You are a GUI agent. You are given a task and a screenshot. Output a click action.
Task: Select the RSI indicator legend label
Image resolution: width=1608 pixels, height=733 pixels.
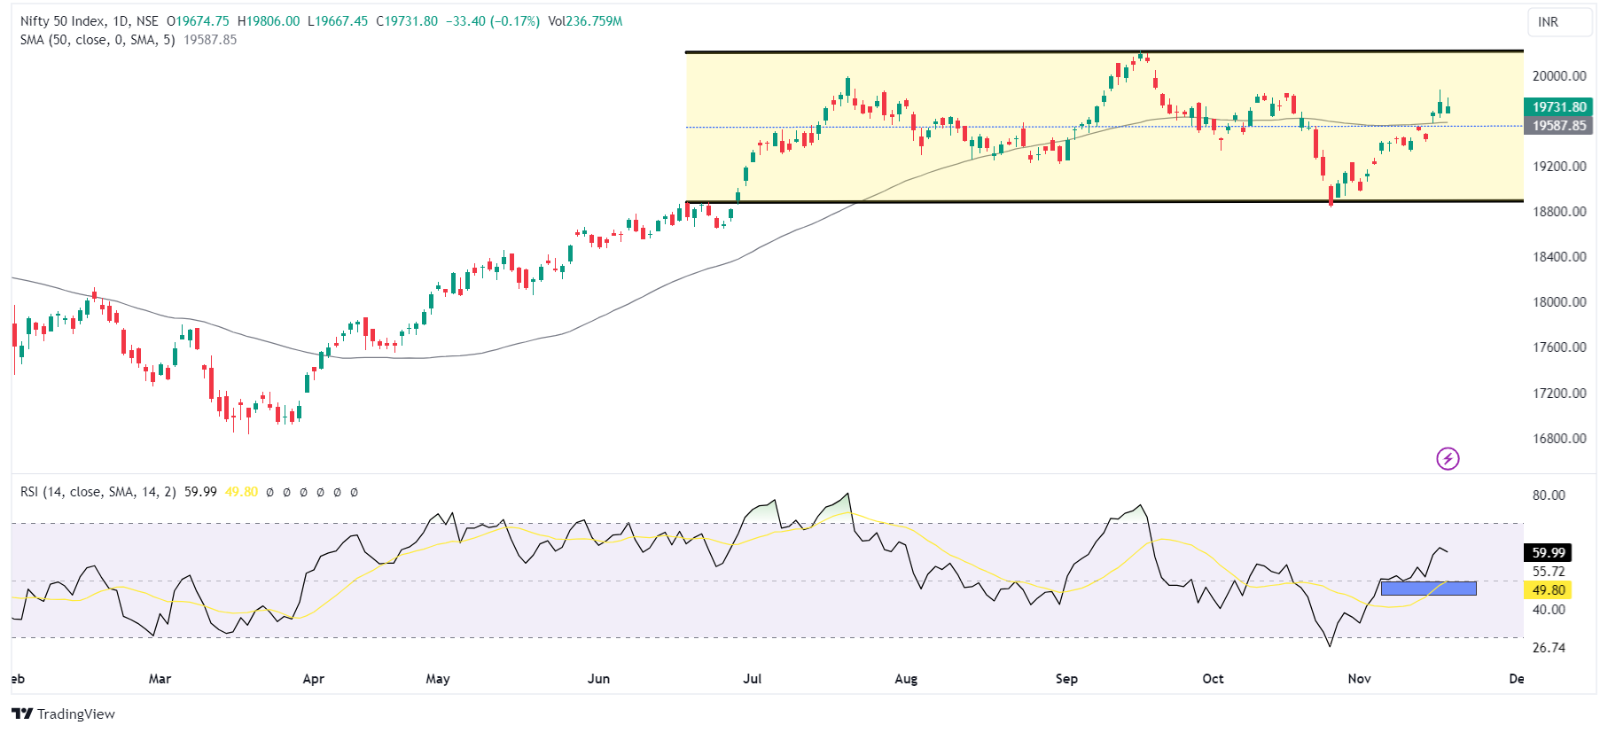coord(98,492)
